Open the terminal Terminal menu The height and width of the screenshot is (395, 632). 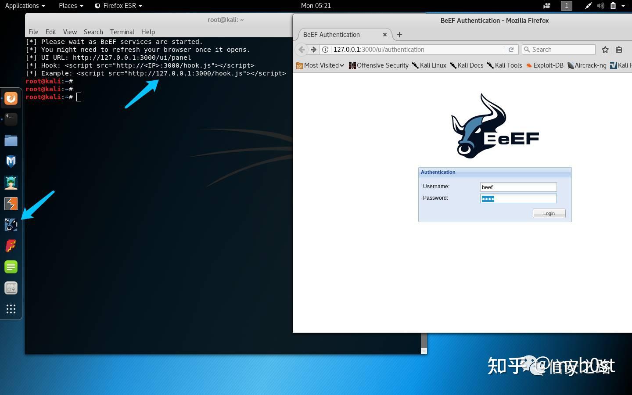[x=122, y=32]
